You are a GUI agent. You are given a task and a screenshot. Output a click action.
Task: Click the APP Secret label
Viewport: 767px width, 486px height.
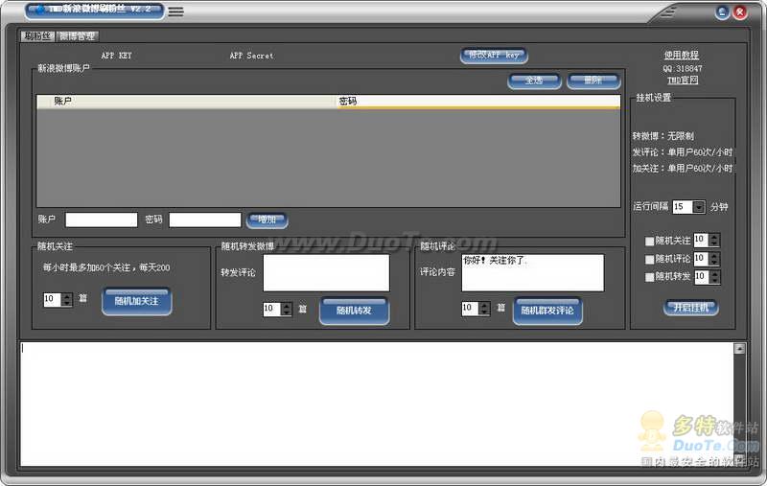(251, 56)
